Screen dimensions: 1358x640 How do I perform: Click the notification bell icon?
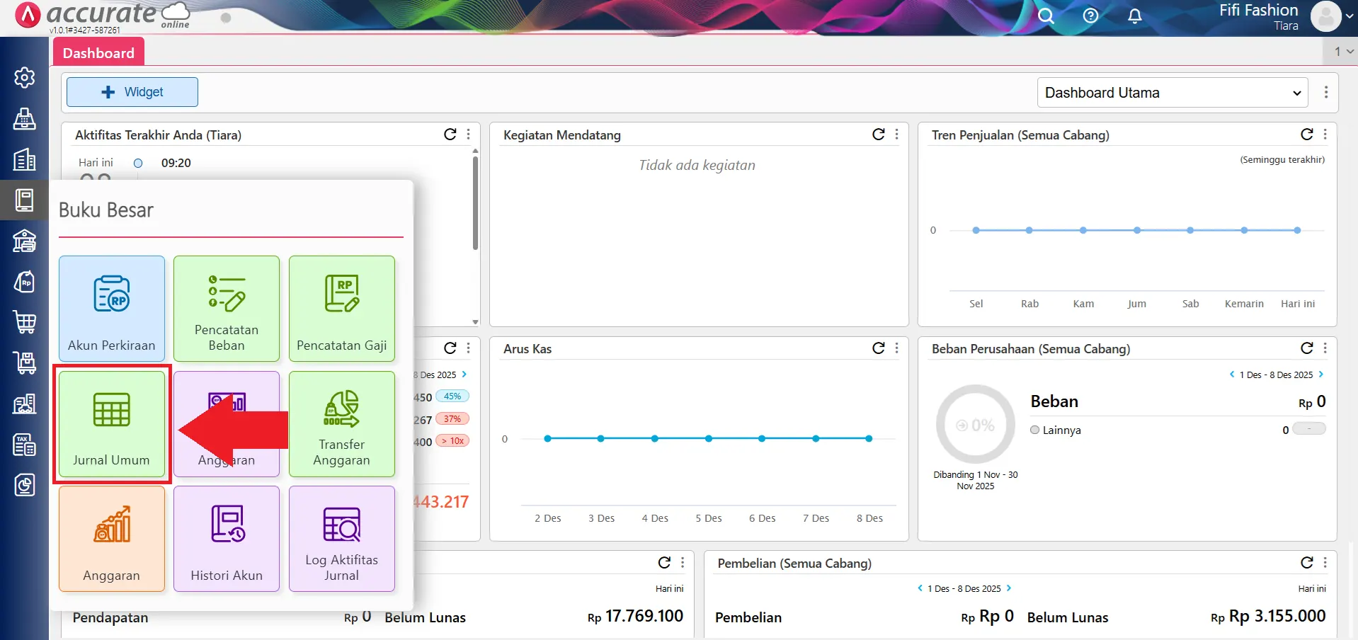click(x=1134, y=16)
